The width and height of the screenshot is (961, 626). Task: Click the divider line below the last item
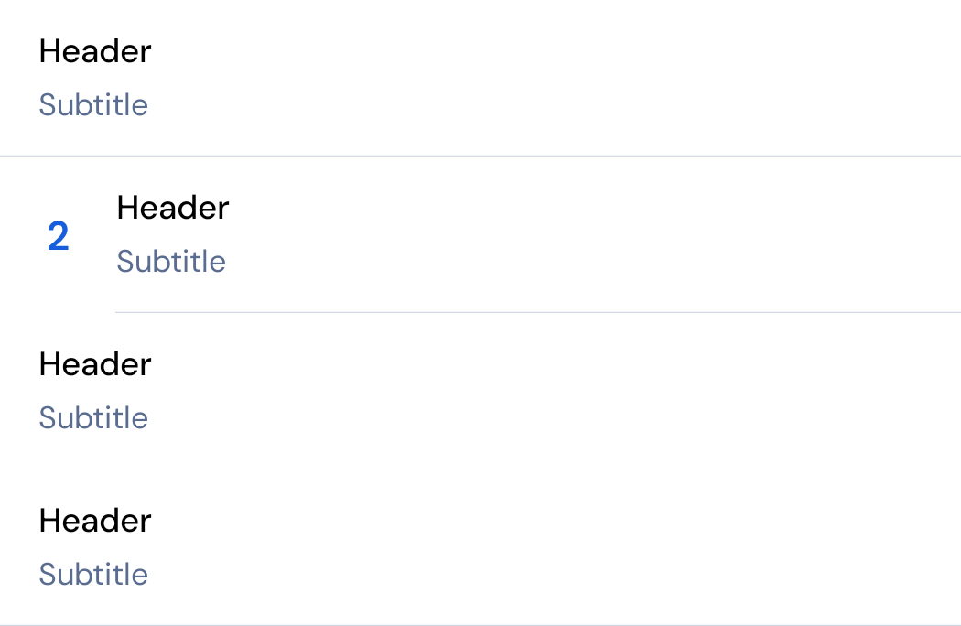point(480,625)
